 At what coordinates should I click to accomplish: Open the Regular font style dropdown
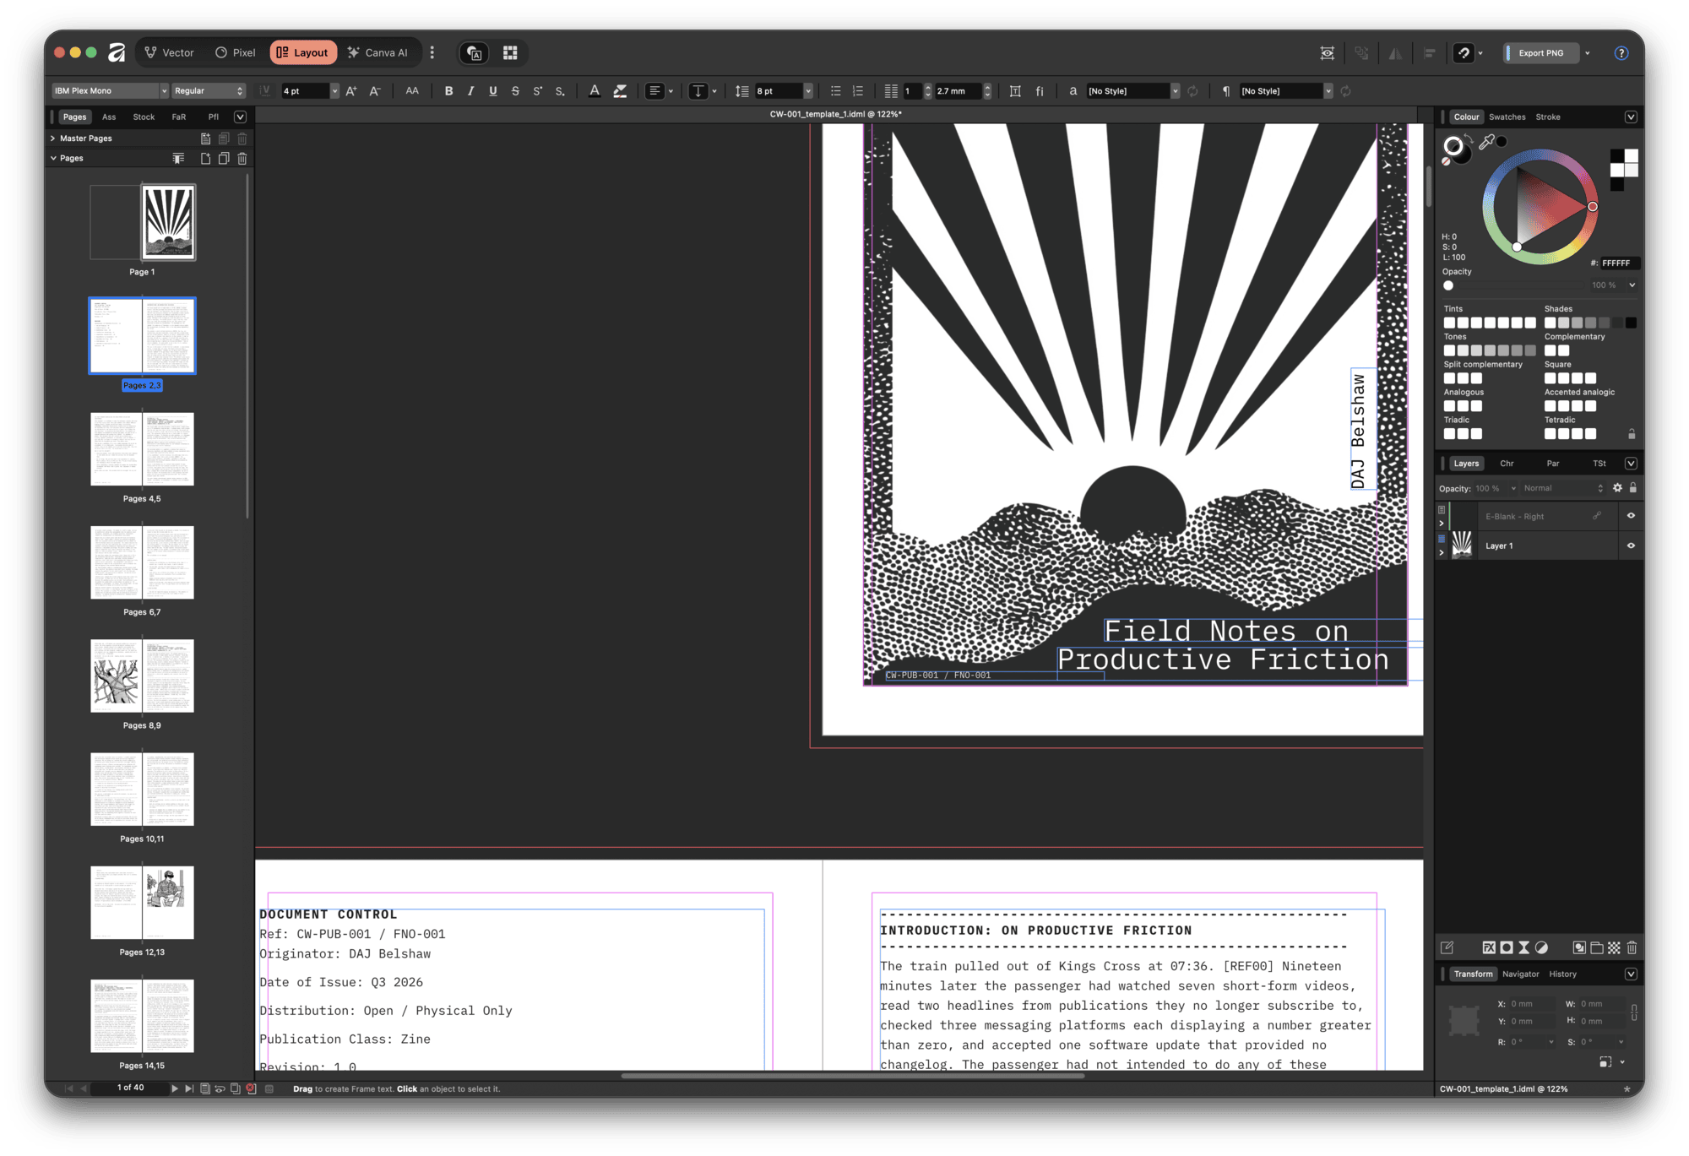[x=209, y=91]
